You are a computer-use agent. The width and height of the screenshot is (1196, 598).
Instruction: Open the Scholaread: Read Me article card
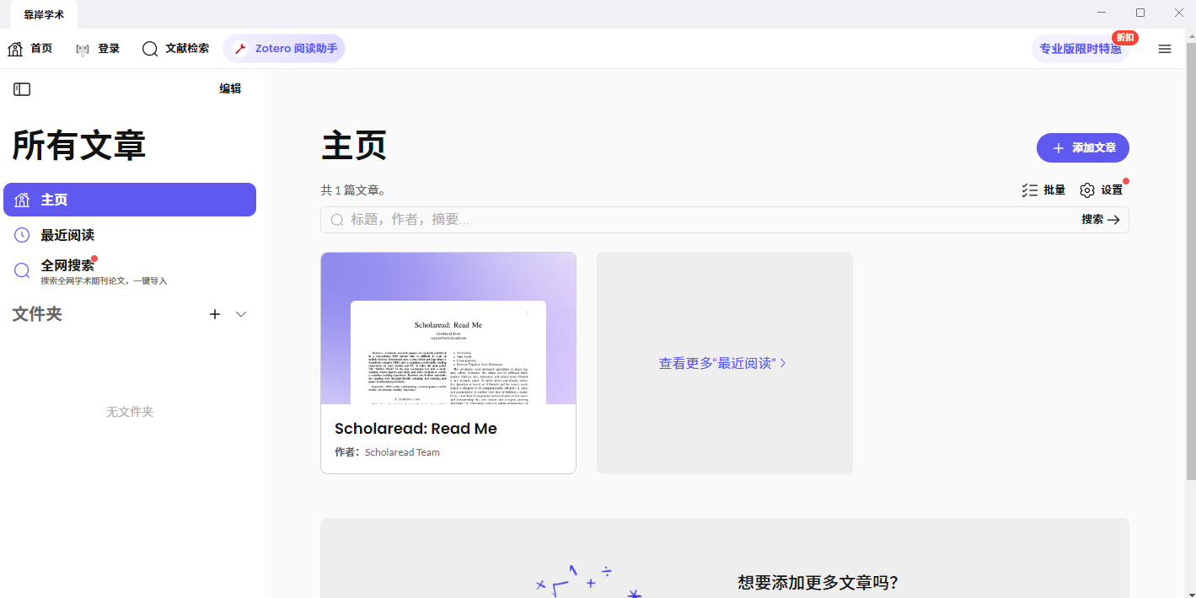click(x=448, y=362)
